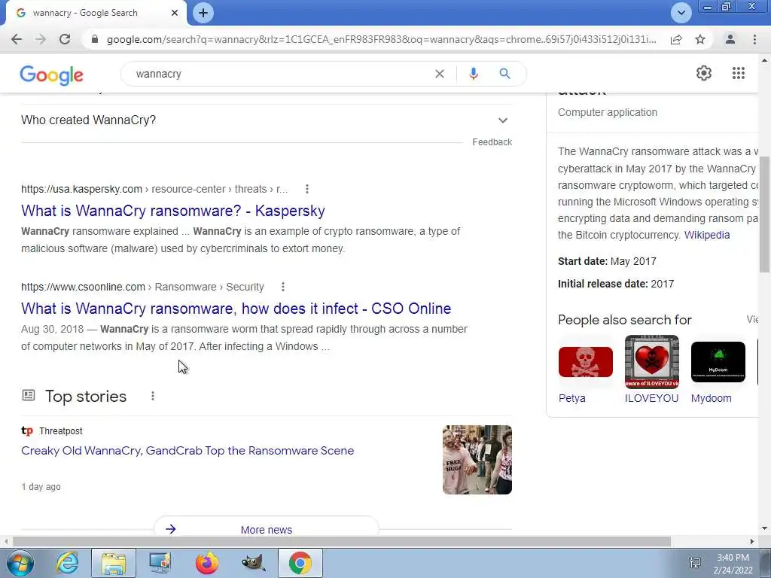Open the Wikipedia link in knowledge panel

706,235
